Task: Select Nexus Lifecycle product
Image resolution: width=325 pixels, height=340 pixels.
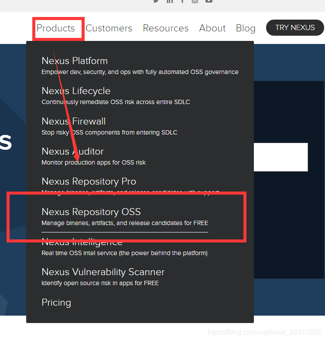Action: [x=76, y=91]
